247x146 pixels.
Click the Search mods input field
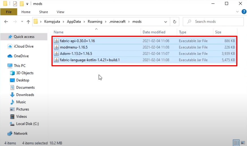[x=213, y=22]
